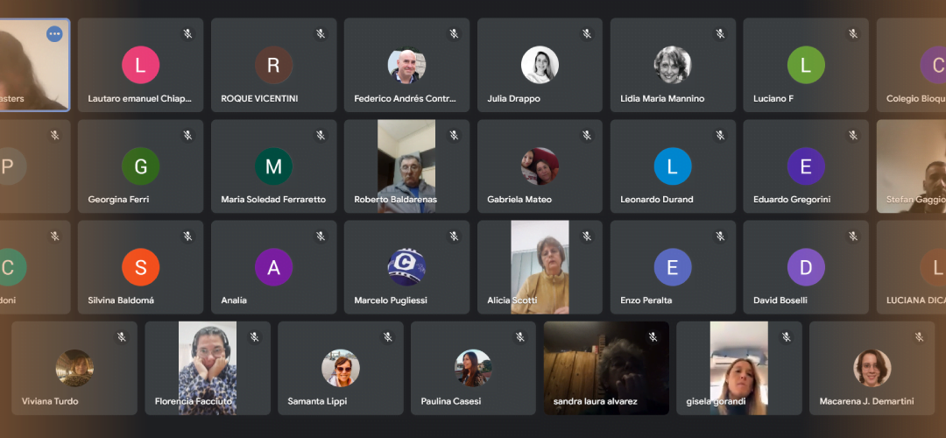946x438 pixels.
Task: Click Stefan Gaggio video tile
Action: (911, 166)
